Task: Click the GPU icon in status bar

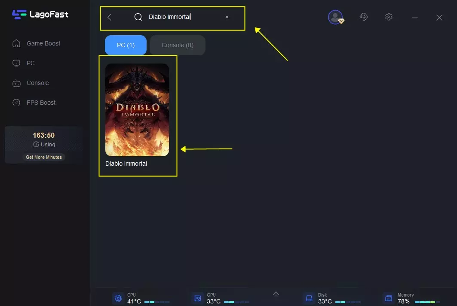Action: pos(198,298)
